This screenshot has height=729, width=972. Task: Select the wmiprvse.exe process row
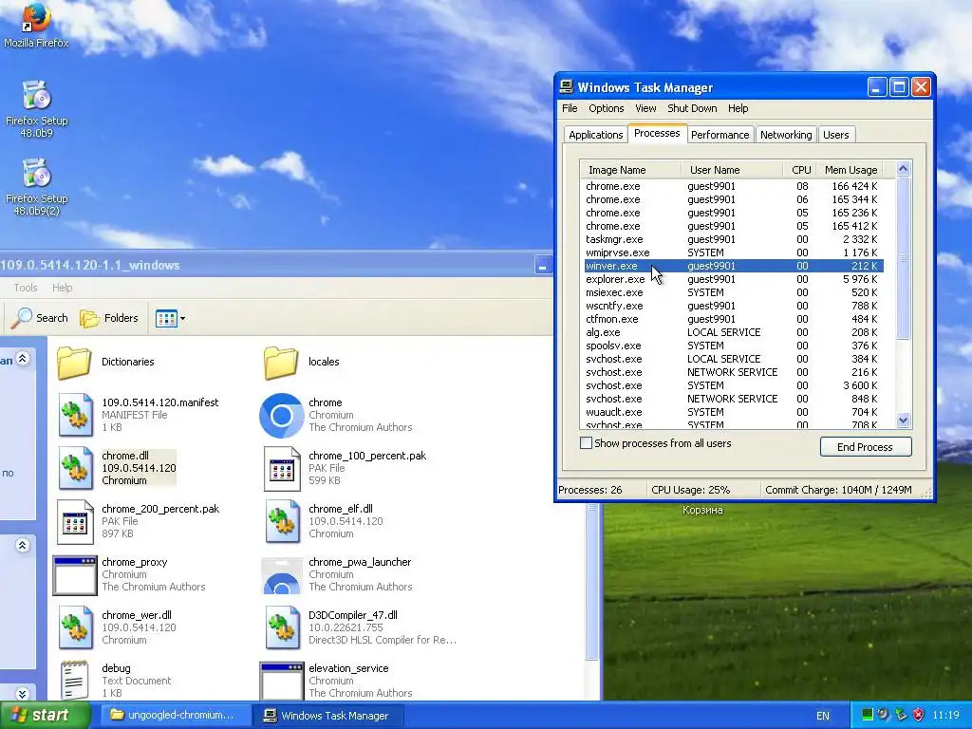(734, 252)
